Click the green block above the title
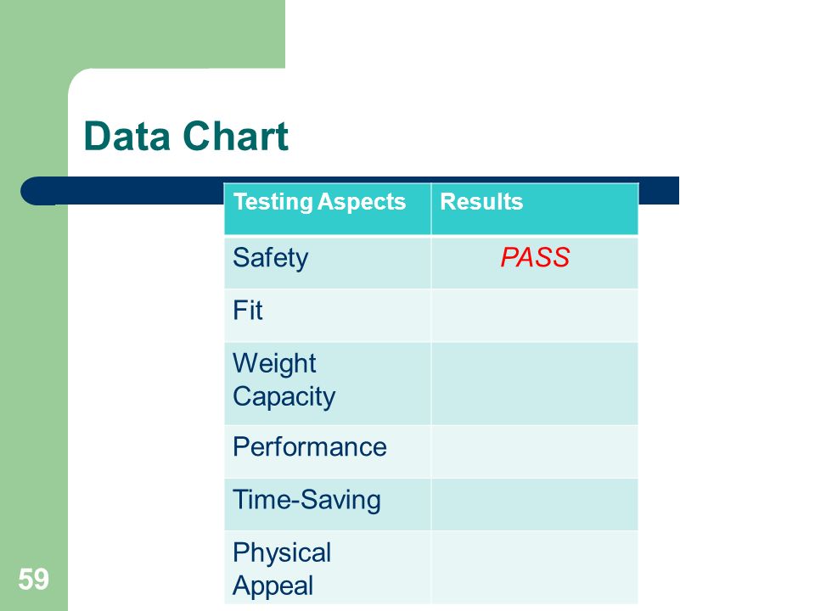This screenshot has width=815, height=611. [x=143, y=34]
